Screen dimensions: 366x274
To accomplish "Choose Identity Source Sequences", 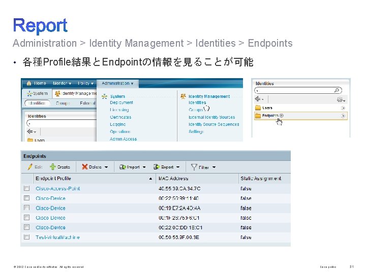I will (x=214, y=124).
